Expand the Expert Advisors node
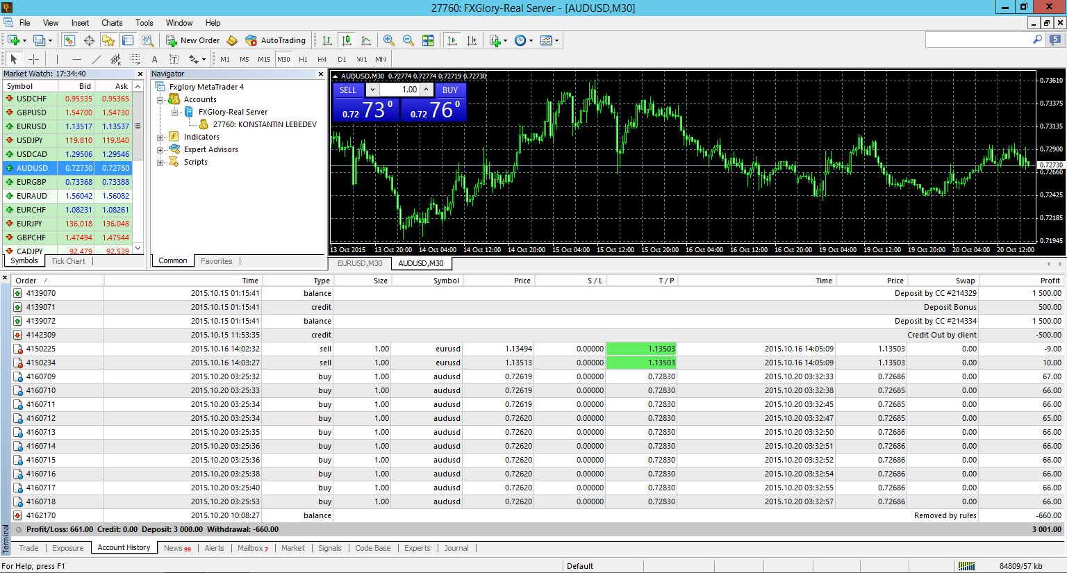Screen dimensions: 1067x573 coord(160,149)
